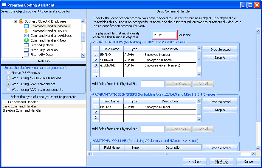Choose CRUD Command Handler code type
The width and height of the screenshot is (262, 168).
point(20,102)
